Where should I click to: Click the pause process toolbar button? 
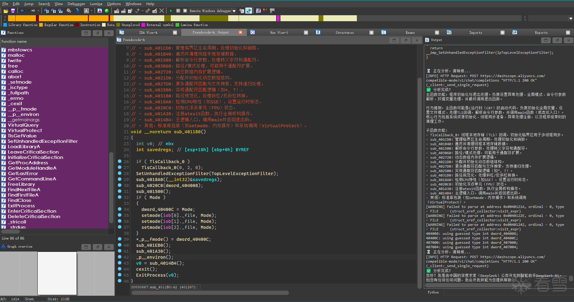[x=178, y=11]
